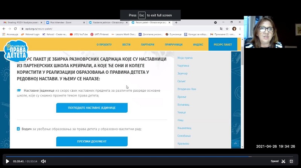Click the browser back arrow

pos(4,29)
